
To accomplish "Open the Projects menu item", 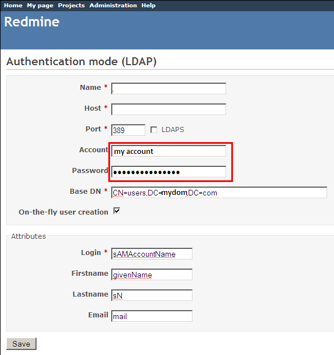I will (71, 6).
